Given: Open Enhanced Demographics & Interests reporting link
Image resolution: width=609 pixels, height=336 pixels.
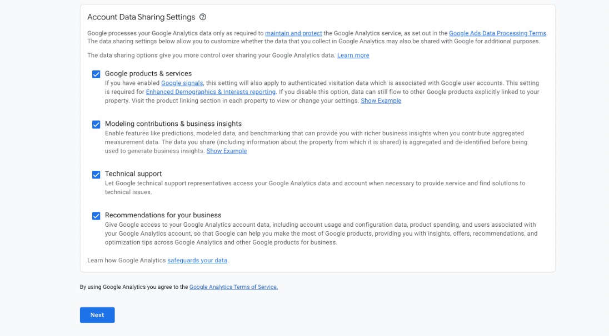Looking at the screenshot, I should 211,92.
